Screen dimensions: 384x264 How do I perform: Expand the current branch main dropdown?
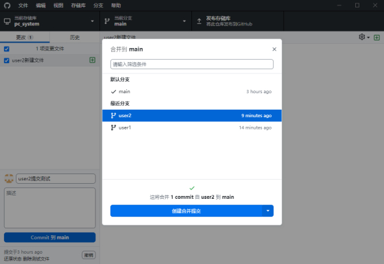145,21
